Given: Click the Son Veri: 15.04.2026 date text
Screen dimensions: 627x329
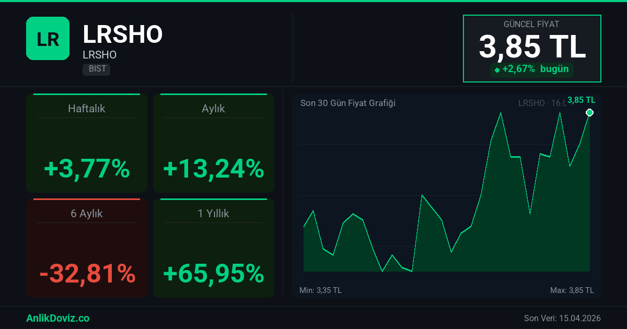Looking at the screenshot, I should (562, 318).
